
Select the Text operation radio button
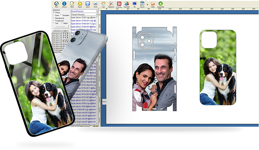(x=54, y=23)
